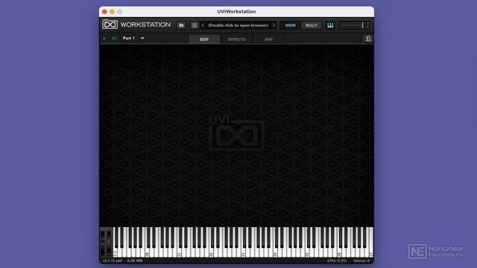This screenshot has width=477, height=268.
Task: Switch to the EFFECTS tab
Action: (236, 39)
